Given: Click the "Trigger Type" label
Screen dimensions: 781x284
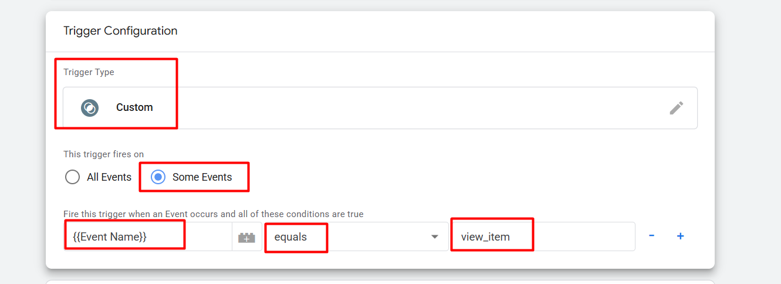Looking at the screenshot, I should point(89,72).
